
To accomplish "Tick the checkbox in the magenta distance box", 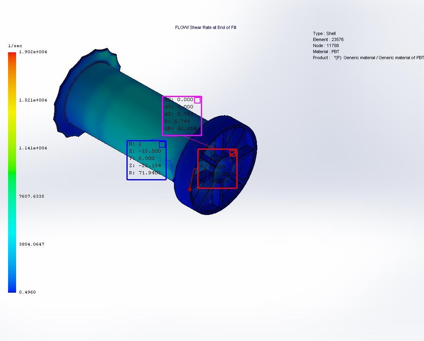I will 197,100.
